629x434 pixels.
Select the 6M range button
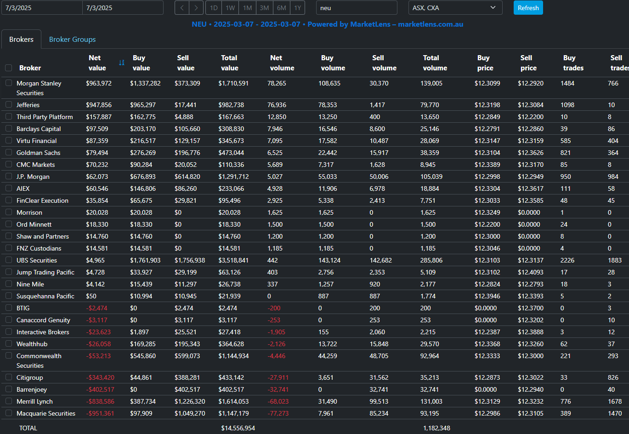(281, 8)
